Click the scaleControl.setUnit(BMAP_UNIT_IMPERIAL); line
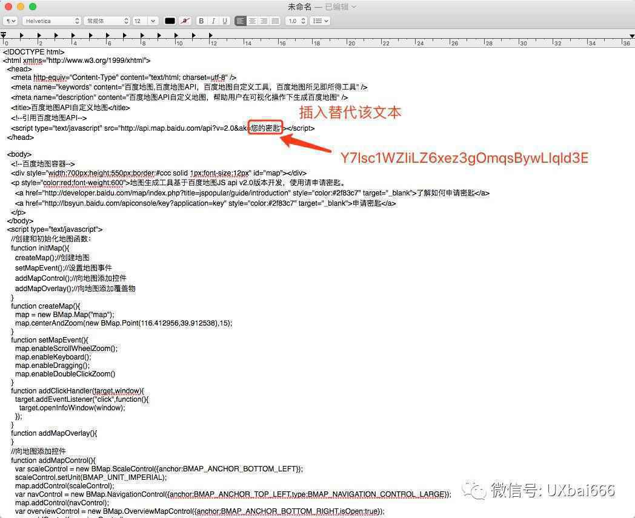 [x=91, y=477]
